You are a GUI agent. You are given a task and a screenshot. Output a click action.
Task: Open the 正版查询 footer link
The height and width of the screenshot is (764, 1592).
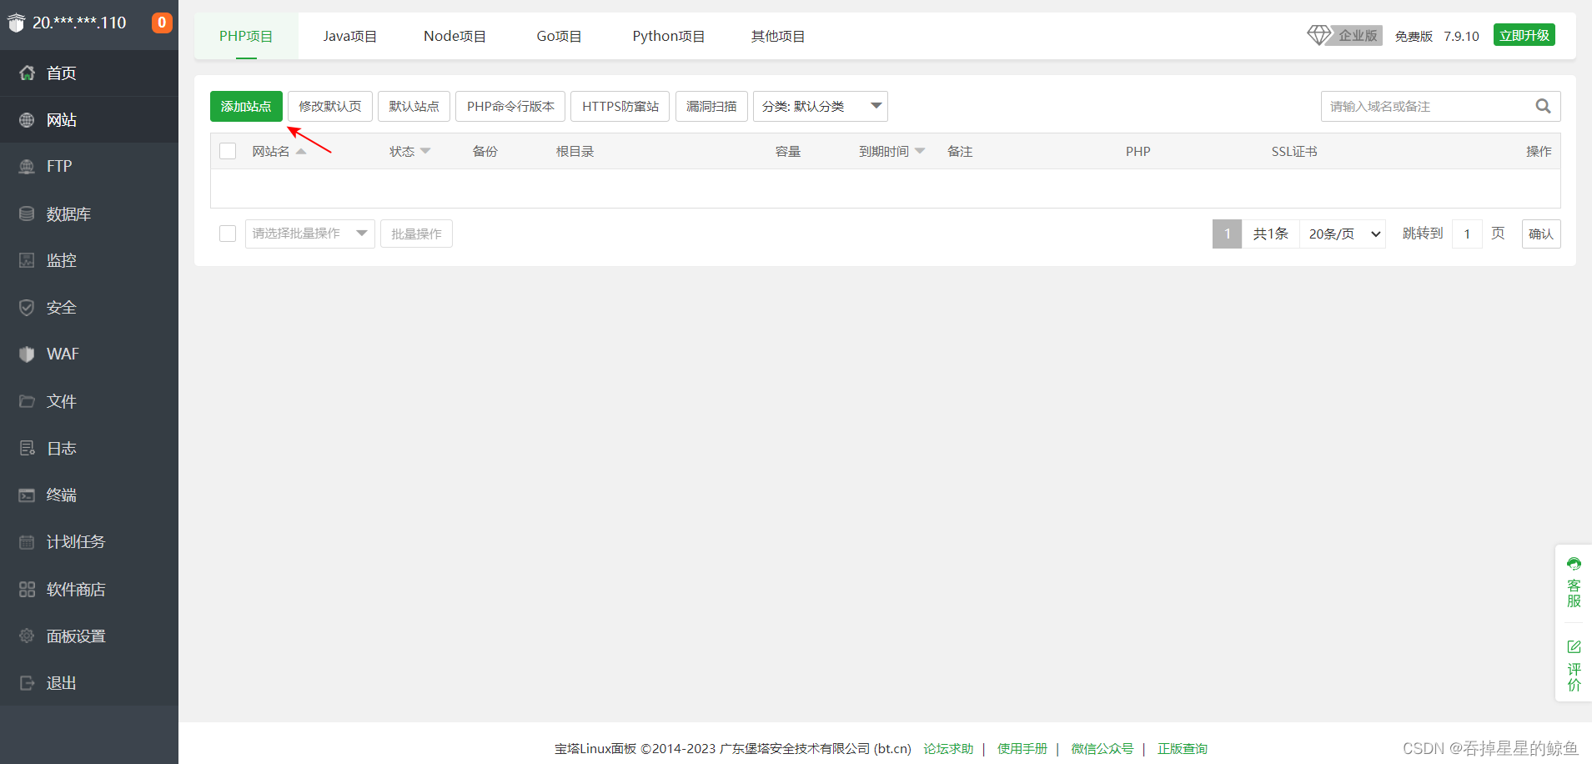click(x=1183, y=748)
